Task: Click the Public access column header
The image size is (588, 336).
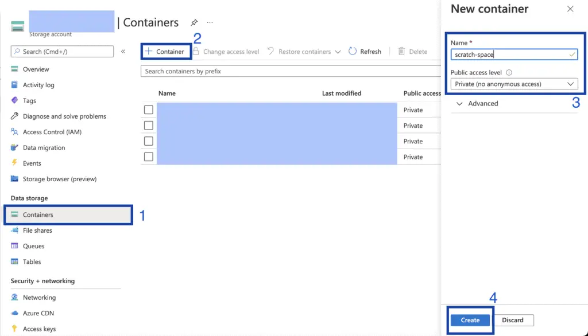Action: 422,93
